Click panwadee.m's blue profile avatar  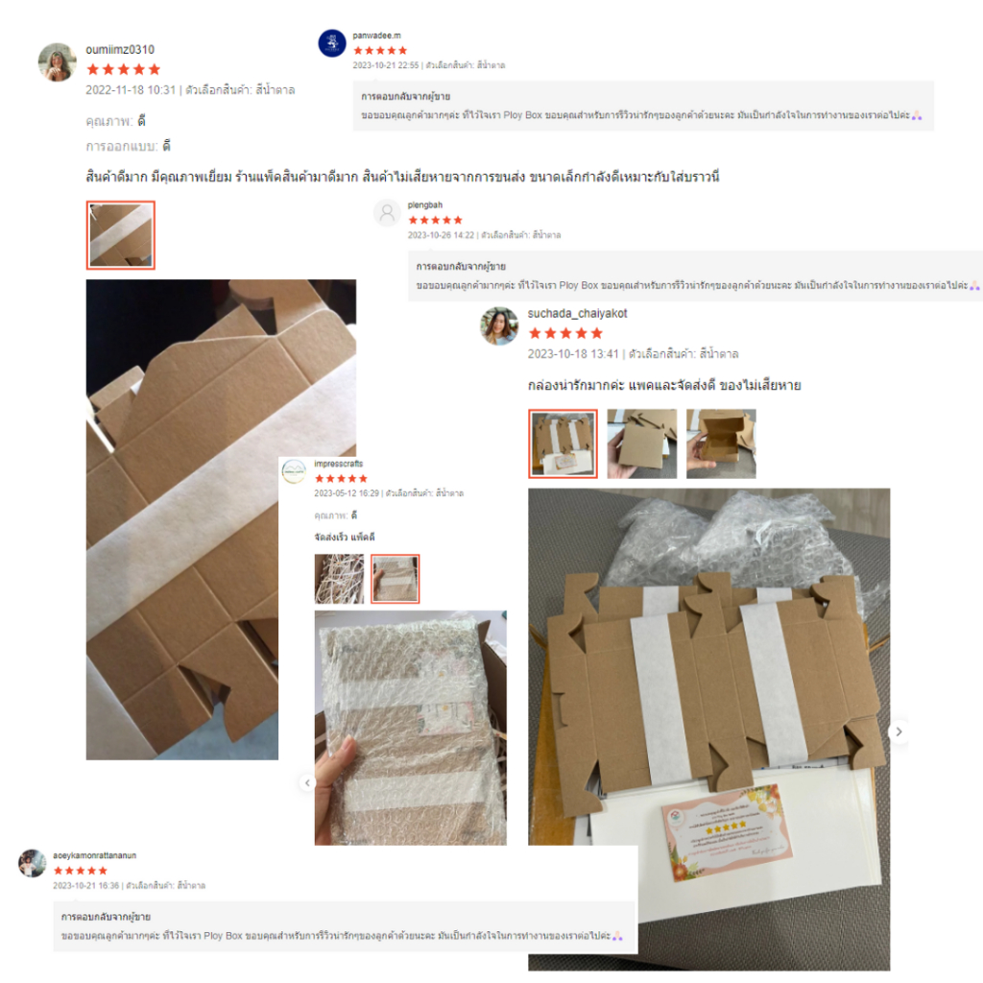[331, 43]
